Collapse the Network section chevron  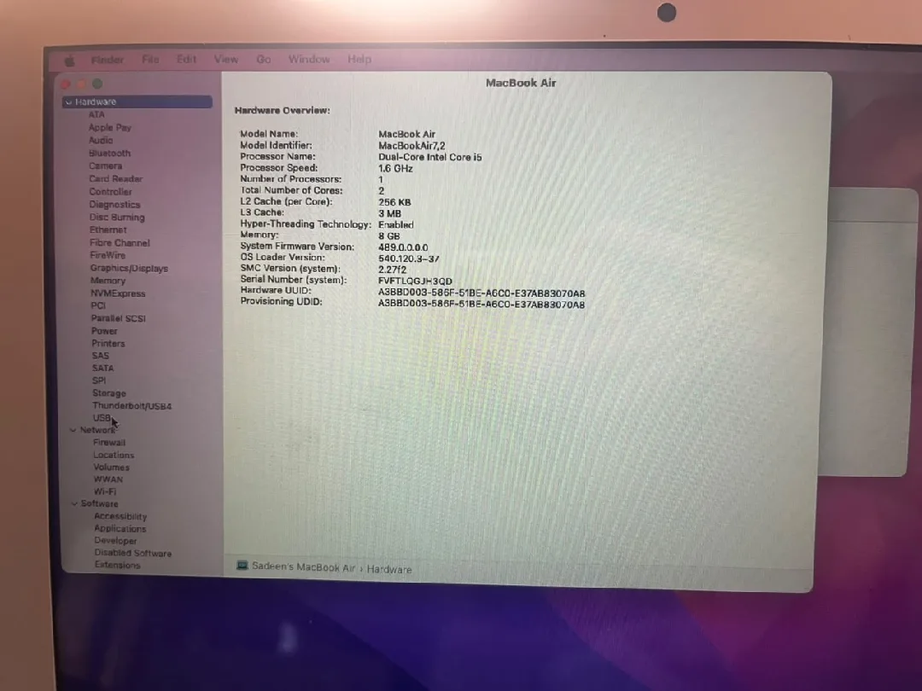pos(73,430)
